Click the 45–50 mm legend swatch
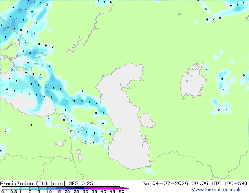The width and height of the screenshot is (249, 193). (115, 188)
